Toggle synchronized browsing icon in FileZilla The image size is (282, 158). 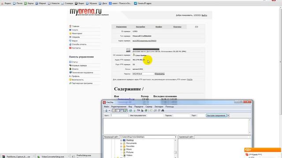click(x=159, y=111)
